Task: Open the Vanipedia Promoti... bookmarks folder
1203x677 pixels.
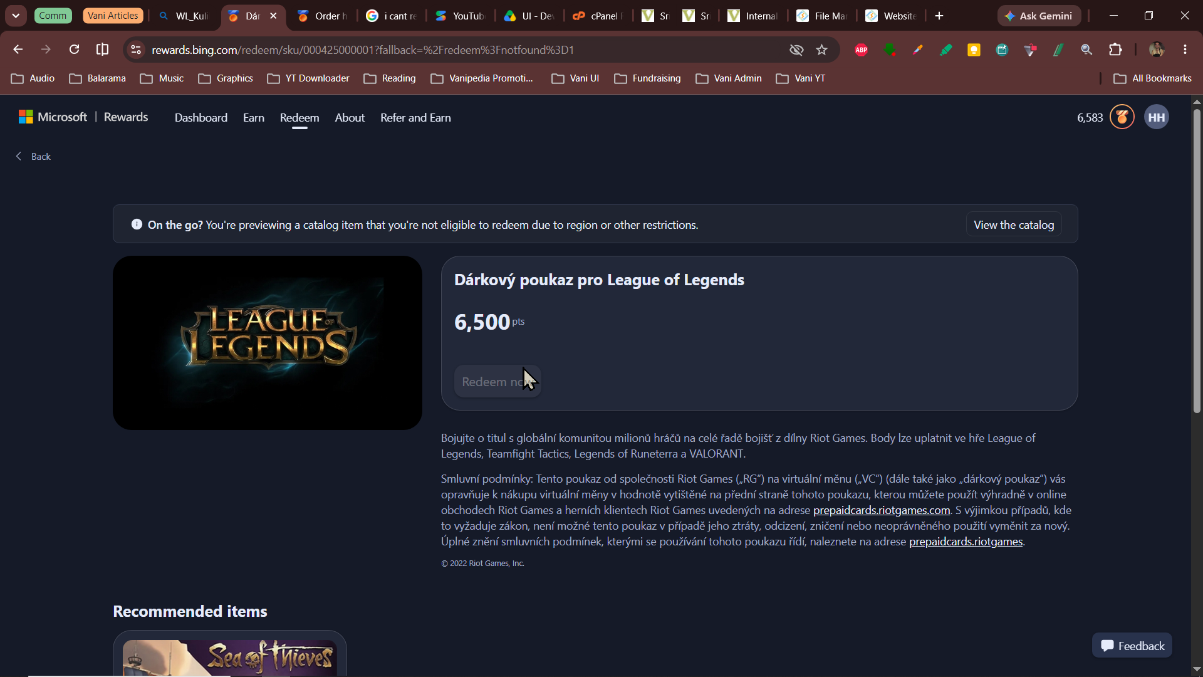Action: tap(482, 78)
